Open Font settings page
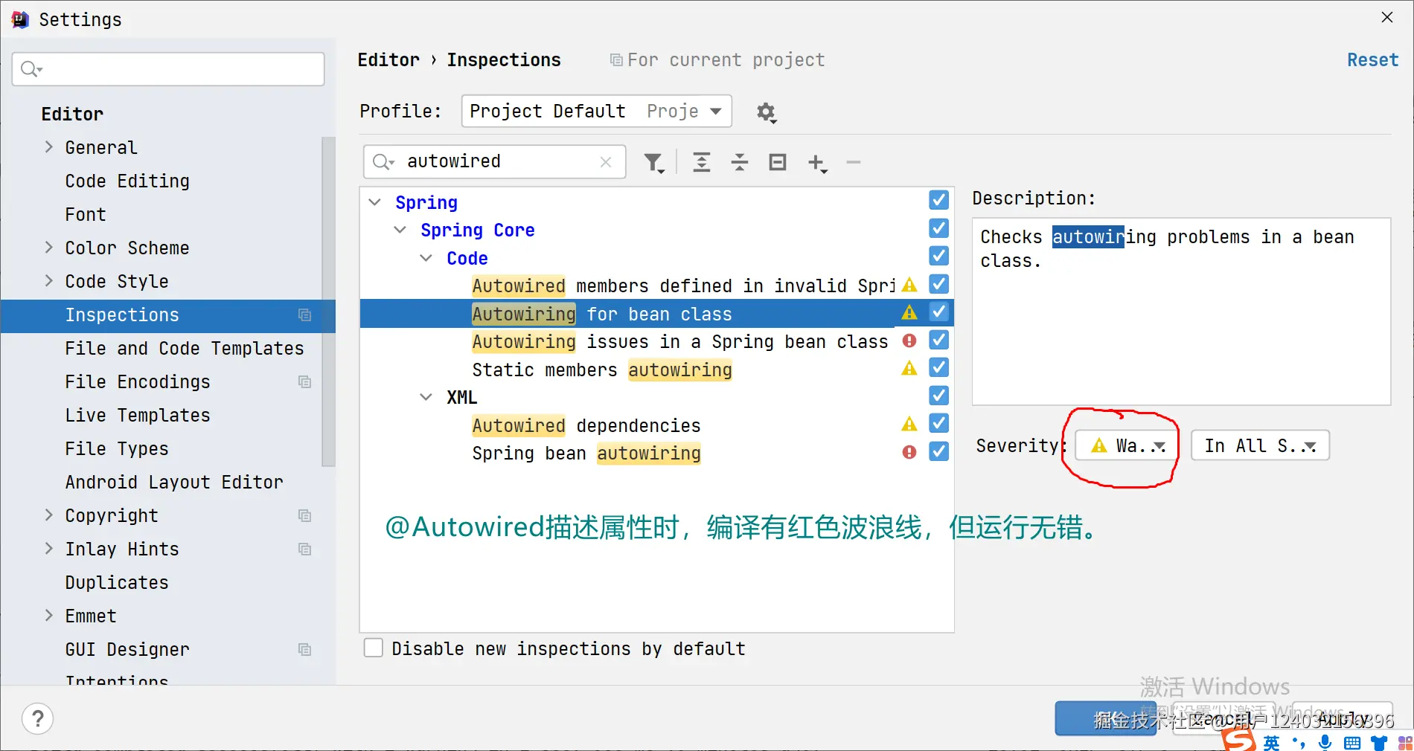This screenshot has width=1414, height=751. (86, 214)
